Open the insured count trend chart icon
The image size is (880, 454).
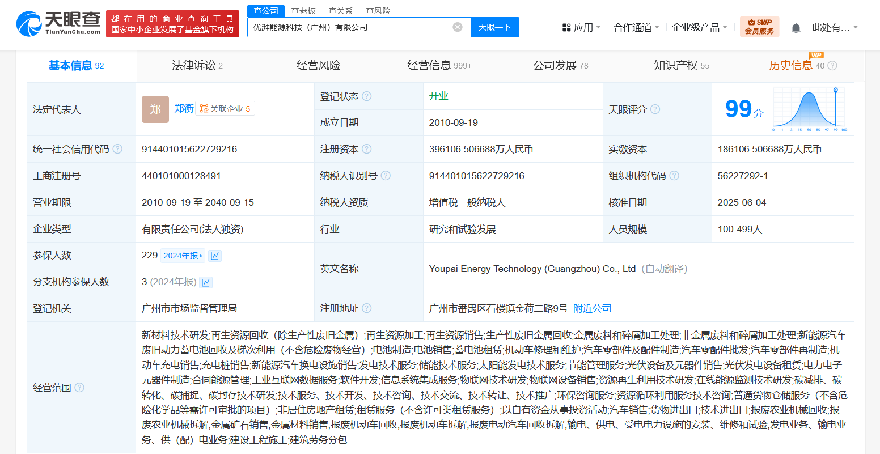coord(215,256)
